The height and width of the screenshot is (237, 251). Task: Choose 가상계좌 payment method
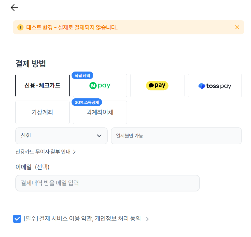pos(42,112)
